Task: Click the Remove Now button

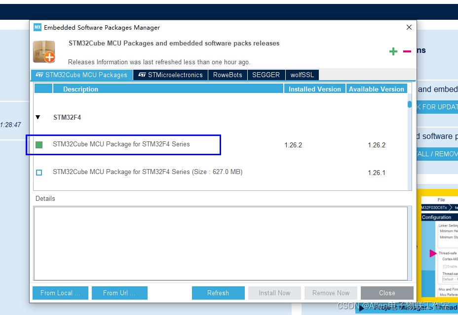Action: coord(331,293)
